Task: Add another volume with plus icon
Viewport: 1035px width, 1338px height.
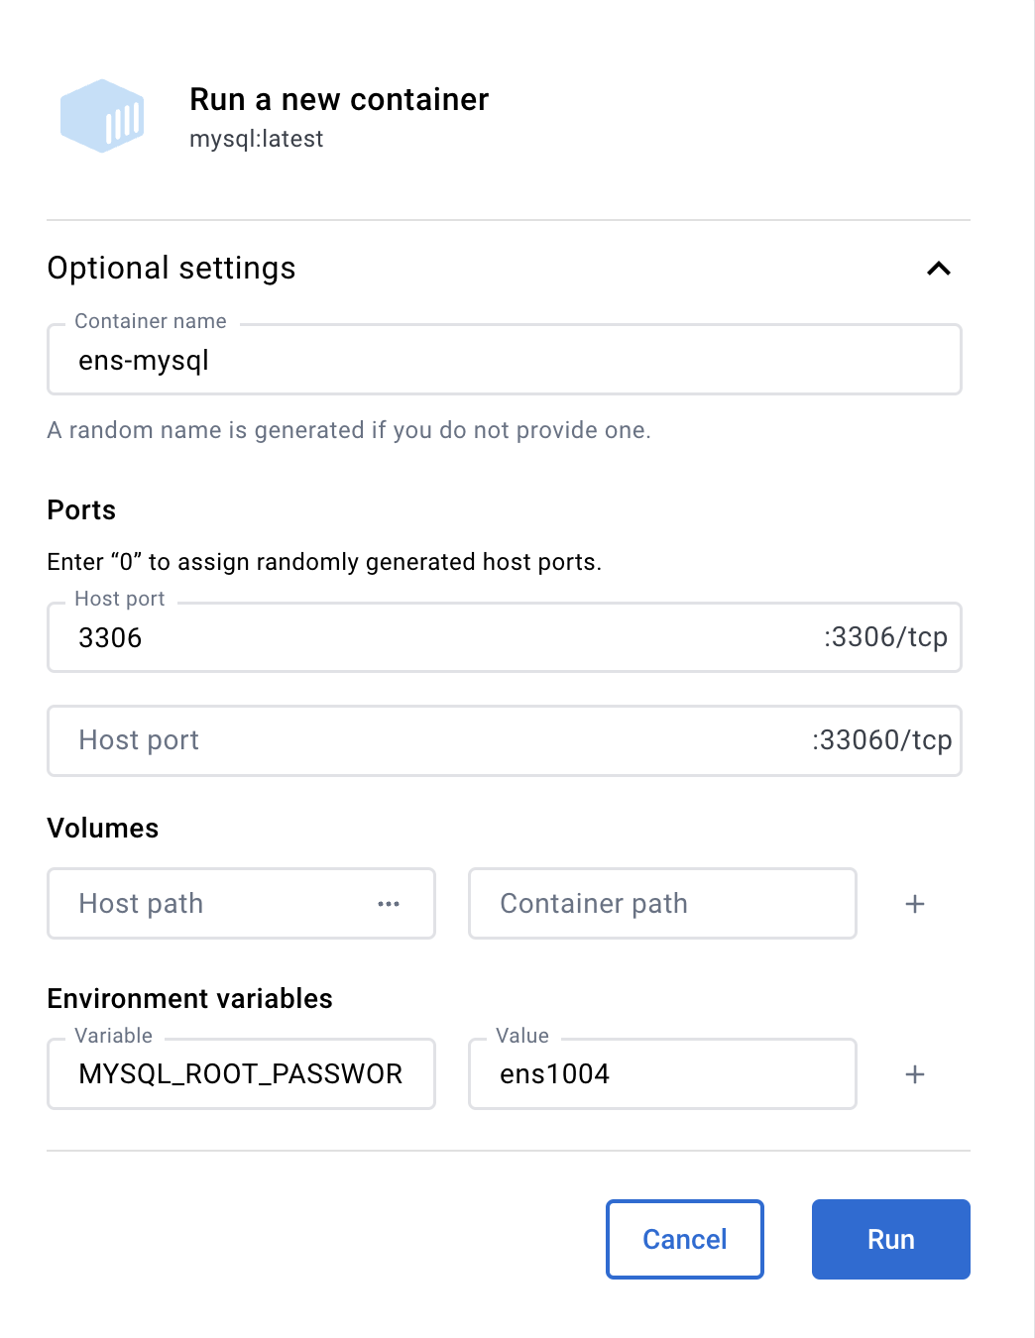Action: pos(915,904)
